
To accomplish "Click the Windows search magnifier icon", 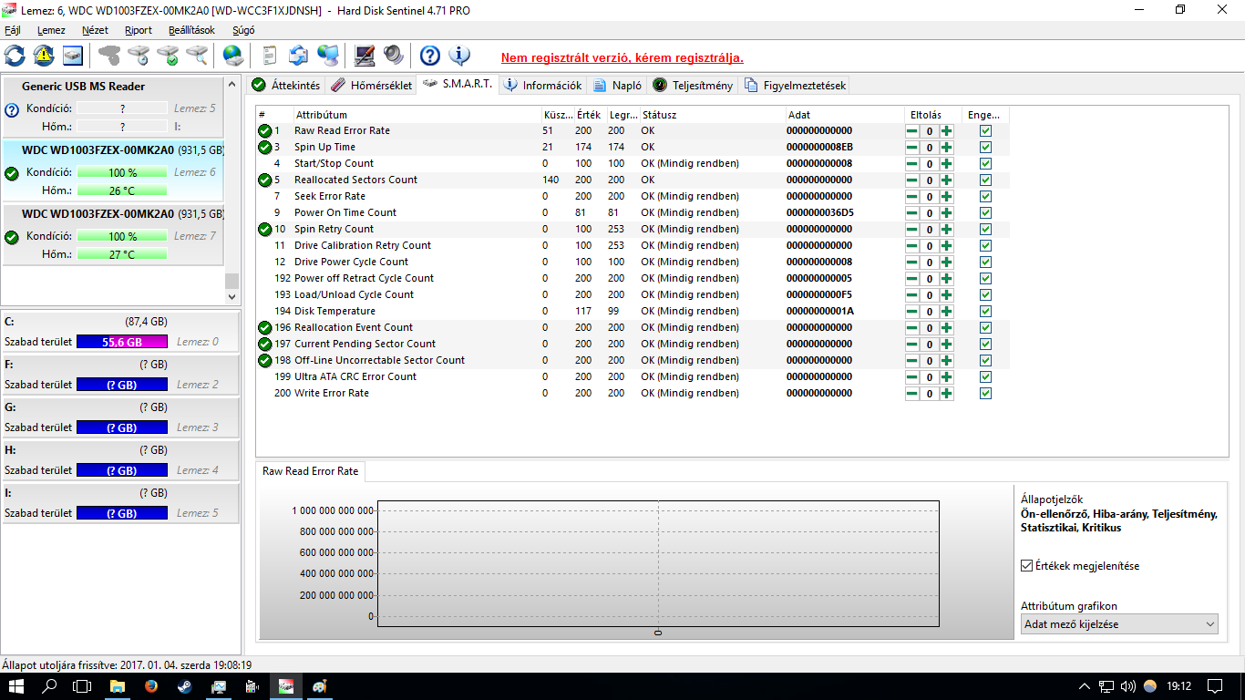I will (49, 685).
